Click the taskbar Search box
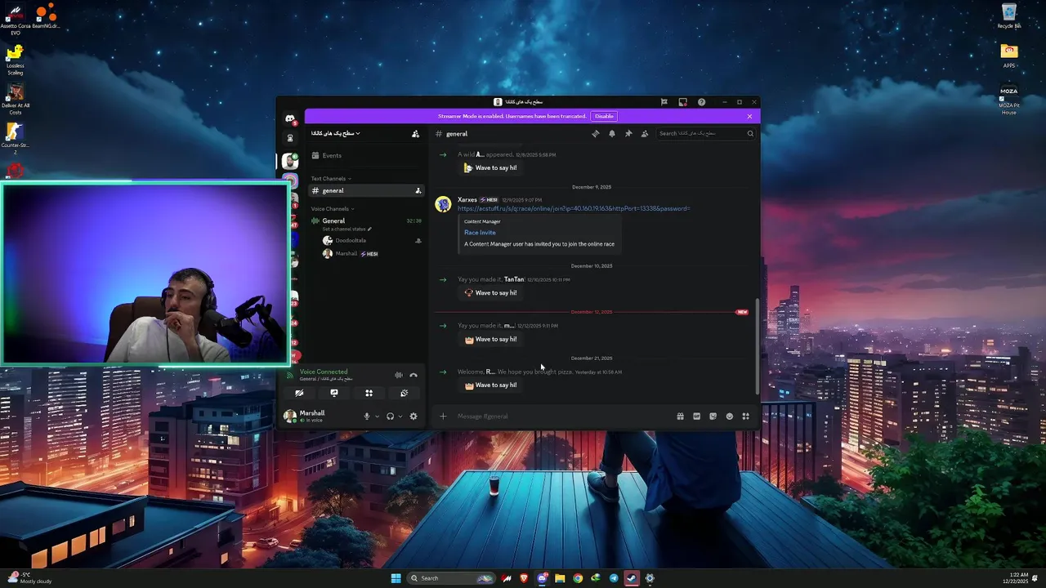1046x588 pixels. [452, 578]
